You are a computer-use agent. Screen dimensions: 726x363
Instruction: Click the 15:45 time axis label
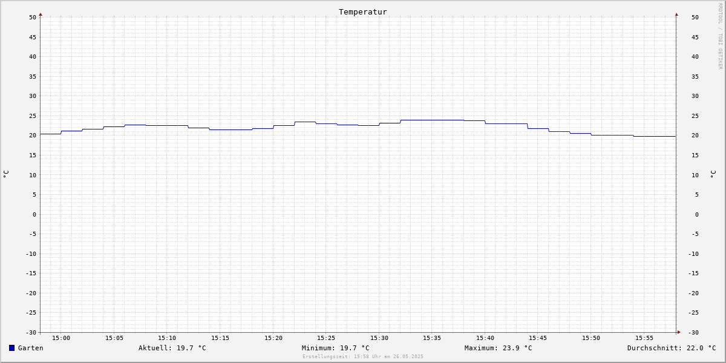coord(538,338)
